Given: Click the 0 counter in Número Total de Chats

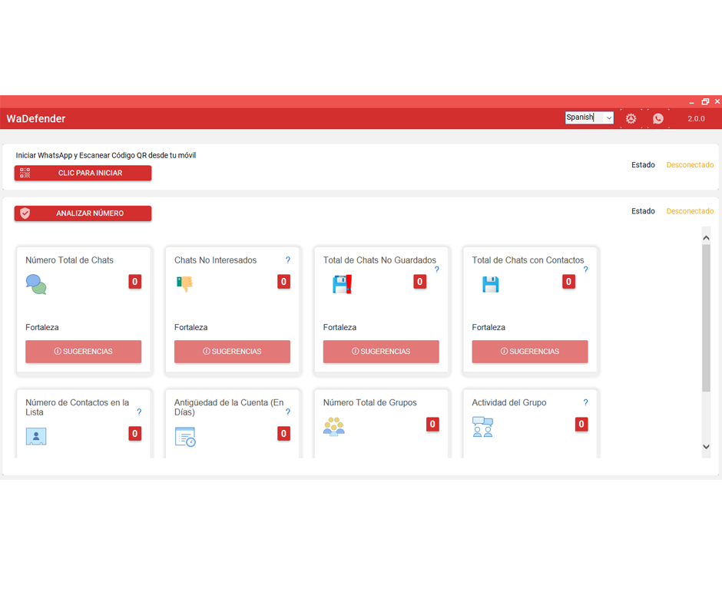Looking at the screenshot, I should (x=135, y=281).
